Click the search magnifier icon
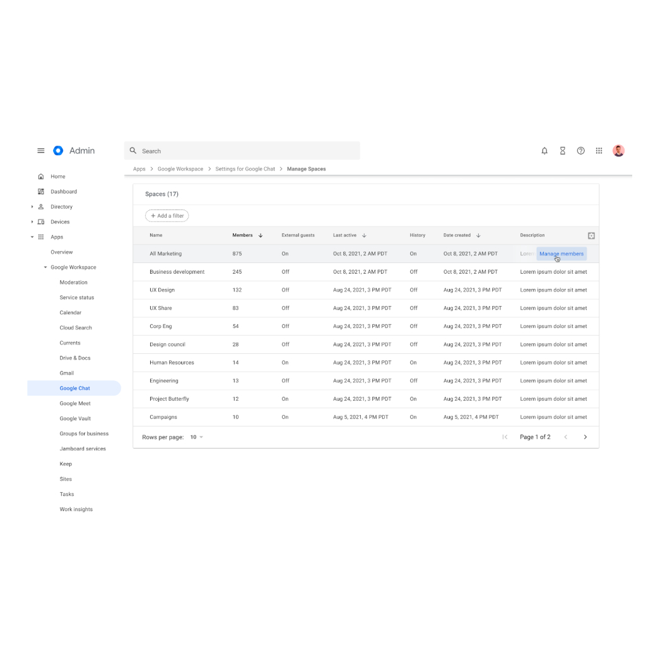Viewport: 646px width, 646px height. pos(133,151)
